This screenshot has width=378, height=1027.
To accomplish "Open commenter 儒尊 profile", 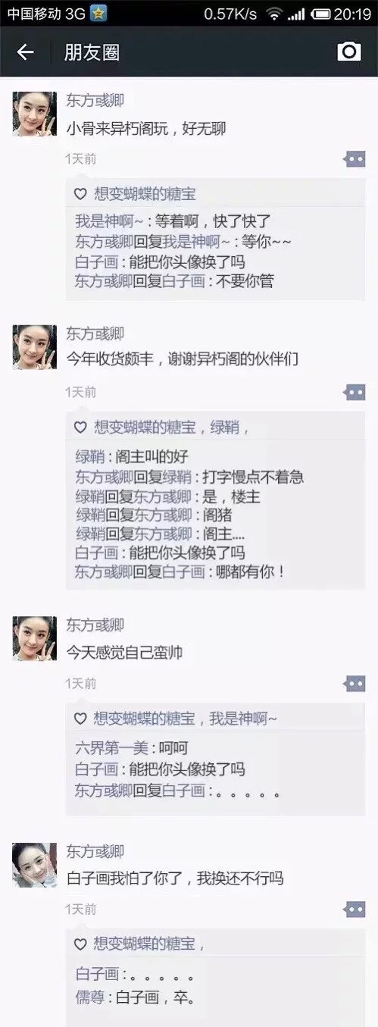I will click(89, 998).
